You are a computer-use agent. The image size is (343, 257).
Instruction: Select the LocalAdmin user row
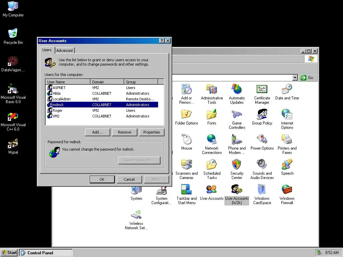[x=102, y=99]
